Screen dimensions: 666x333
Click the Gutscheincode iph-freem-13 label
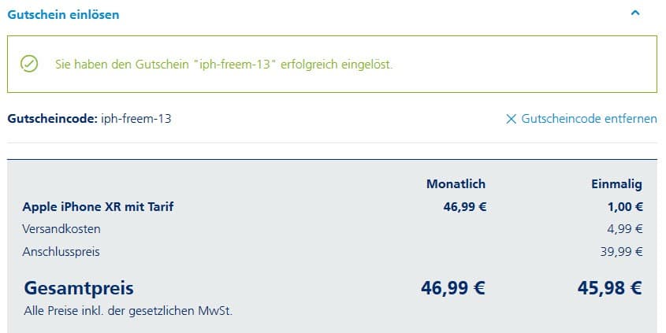[x=89, y=118]
